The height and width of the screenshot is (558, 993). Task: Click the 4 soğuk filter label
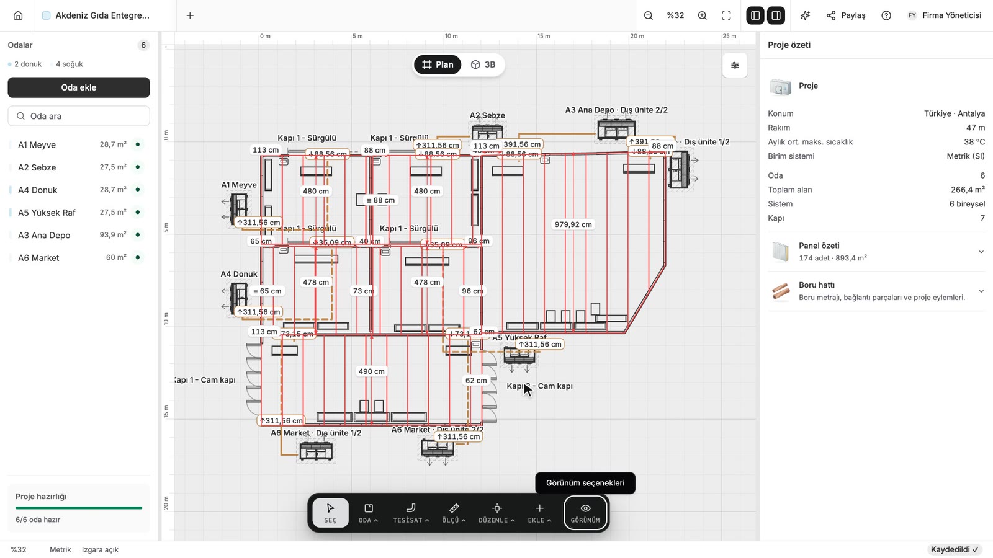click(66, 64)
